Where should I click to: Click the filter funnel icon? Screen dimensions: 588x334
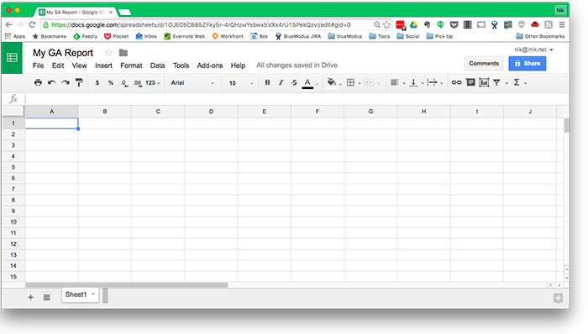tap(497, 83)
